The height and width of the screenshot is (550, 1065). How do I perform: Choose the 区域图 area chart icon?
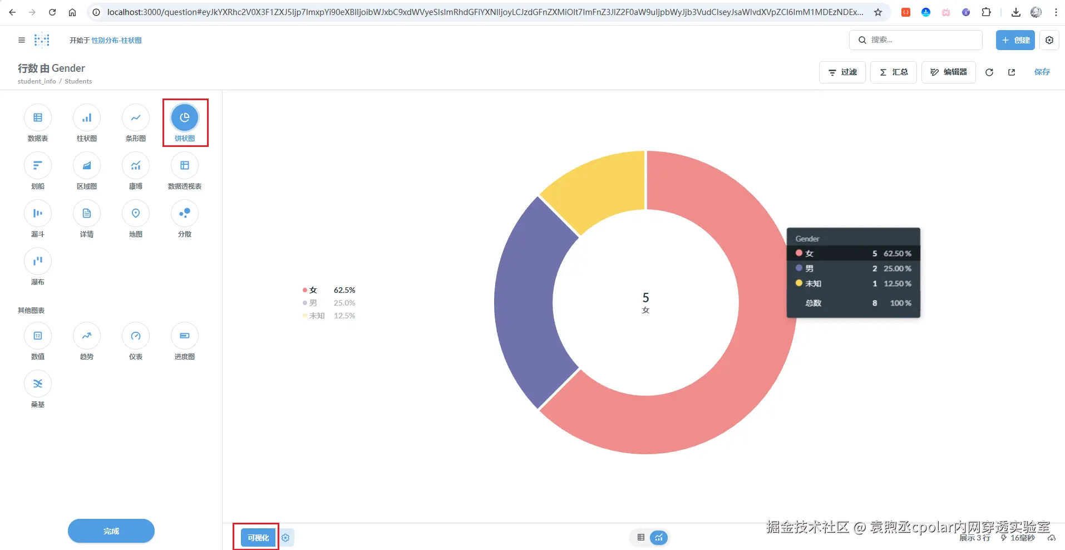pos(87,165)
